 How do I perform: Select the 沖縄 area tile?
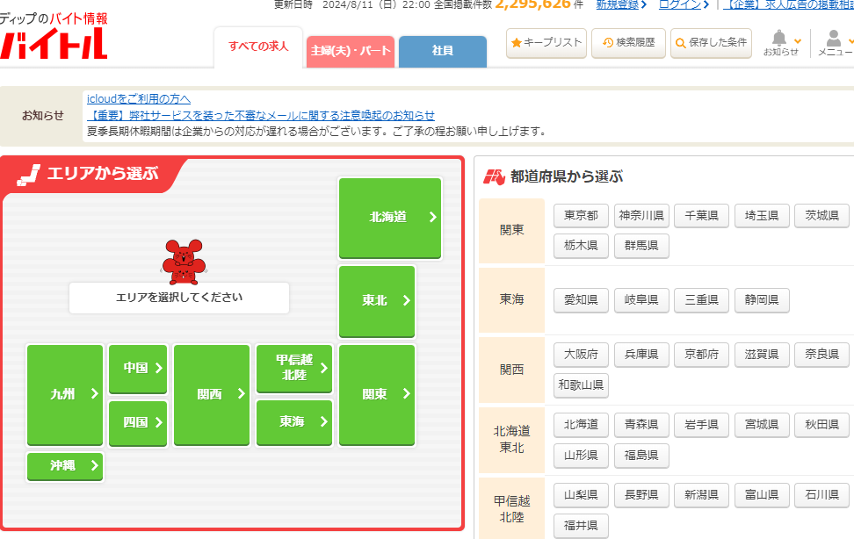pos(65,466)
